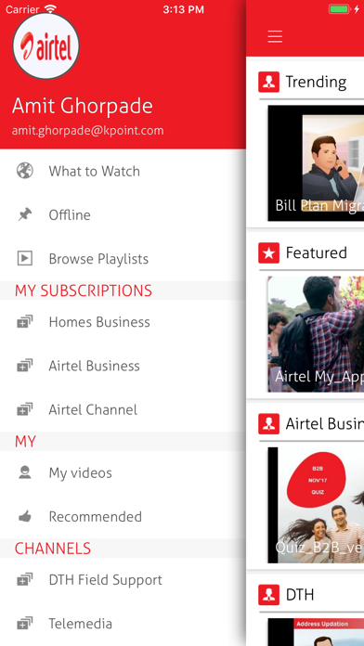Open the Featured section heading

click(x=317, y=252)
